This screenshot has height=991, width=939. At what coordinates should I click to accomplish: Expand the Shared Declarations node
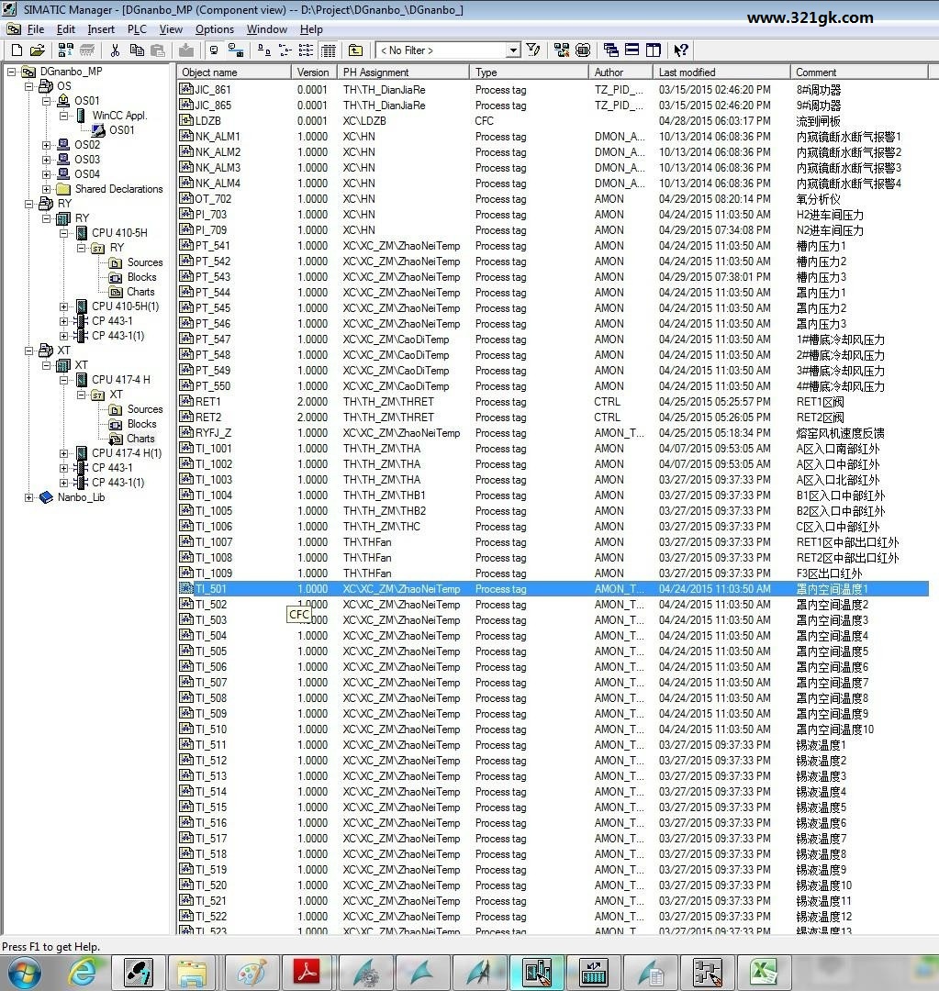[x=46, y=189]
